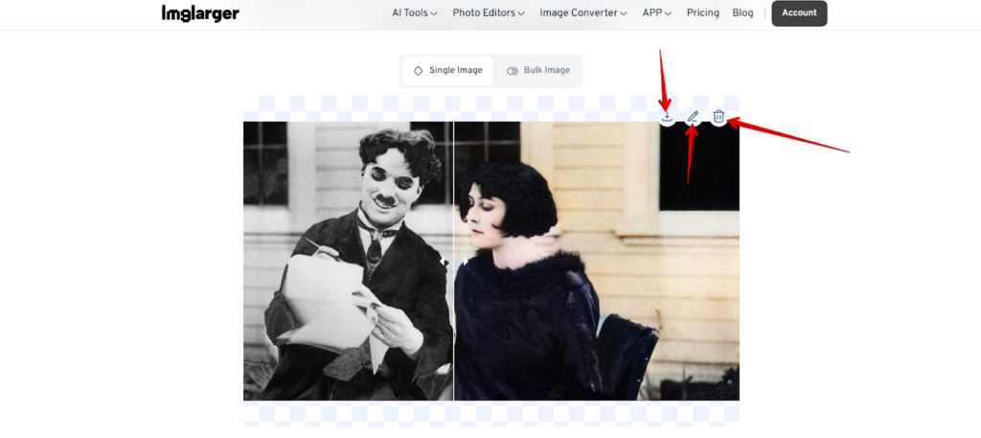
Task: Click the before/after comparison slider handle
Action: pyautogui.click(x=453, y=261)
